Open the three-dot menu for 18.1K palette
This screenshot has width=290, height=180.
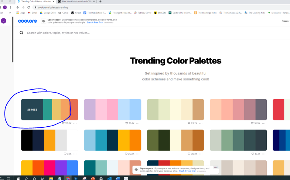tap(264, 154)
